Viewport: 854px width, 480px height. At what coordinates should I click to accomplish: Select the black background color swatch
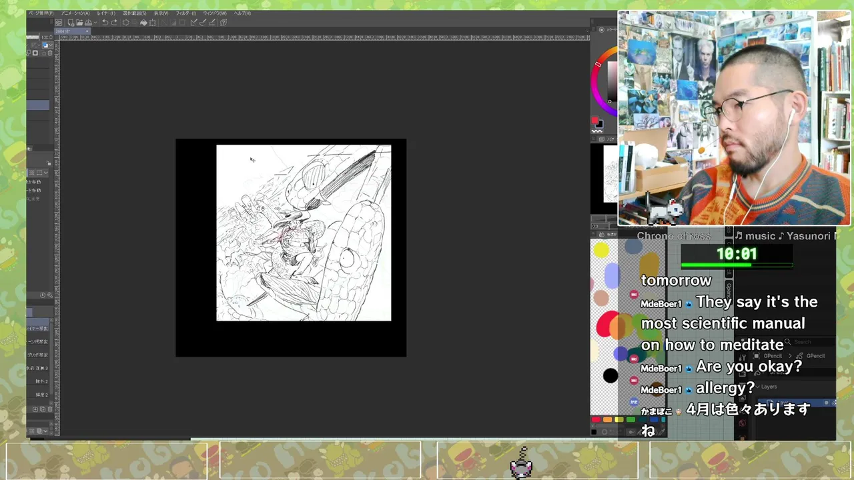[600, 125]
